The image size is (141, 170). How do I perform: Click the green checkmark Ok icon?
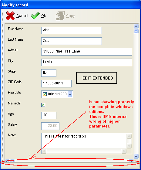coord(35,16)
